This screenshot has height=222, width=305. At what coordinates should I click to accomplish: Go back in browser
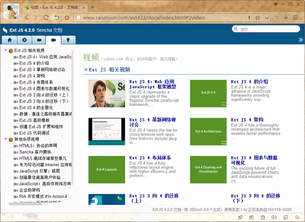point(27,18)
